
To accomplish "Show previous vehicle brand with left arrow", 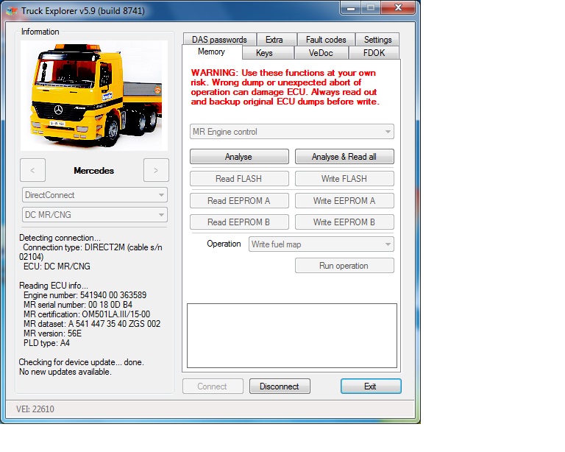I will pos(33,170).
